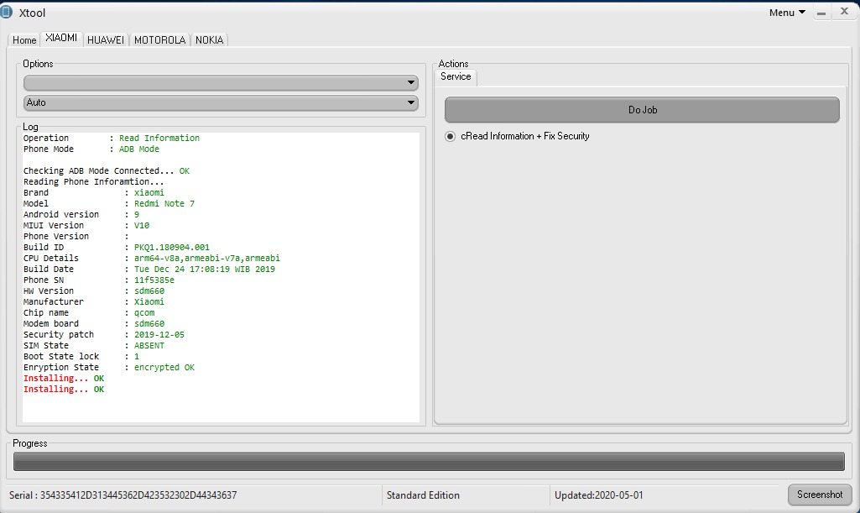Click the Checking ADB Mode Connected line
860x513 pixels.
107,170
